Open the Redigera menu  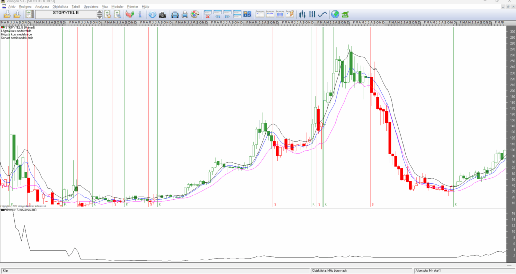(25, 6)
